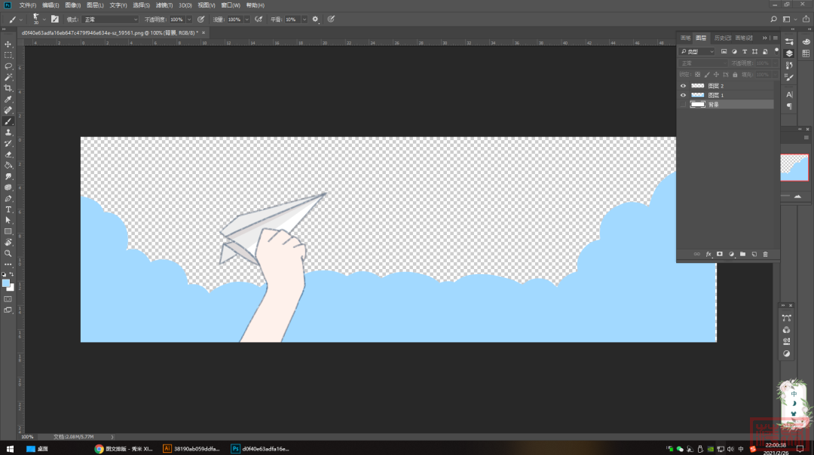Select the Horizontal Type tool

(x=8, y=209)
